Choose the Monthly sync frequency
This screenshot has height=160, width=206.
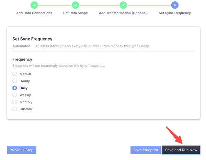point(14,102)
